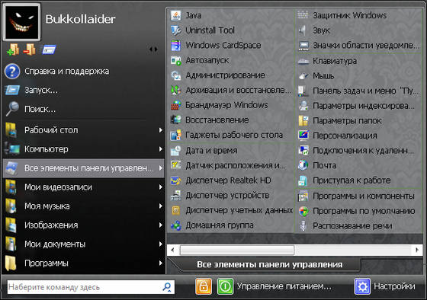The width and height of the screenshot is (427, 300).
Task: Click the Bukkollaider user avatar picture
Action: [22, 22]
